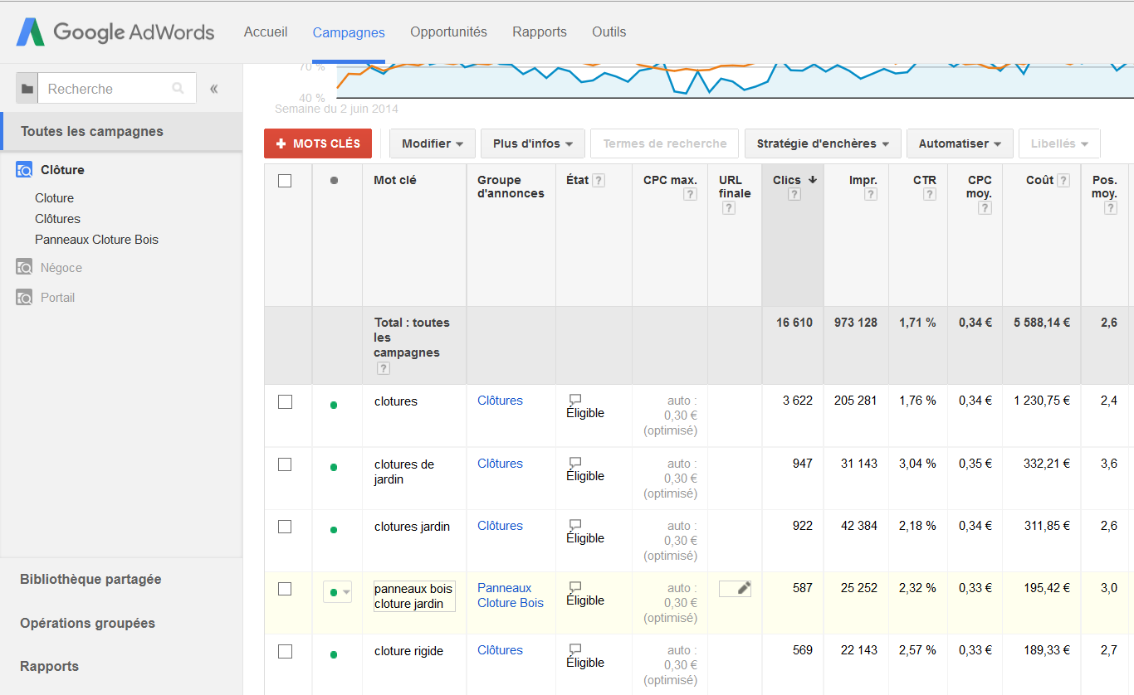Sort the table by the Coût column
Viewport: 1134px width, 695px height.
pos(1039,180)
